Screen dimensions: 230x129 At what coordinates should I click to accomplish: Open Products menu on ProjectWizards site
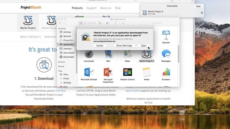tap(77, 8)
